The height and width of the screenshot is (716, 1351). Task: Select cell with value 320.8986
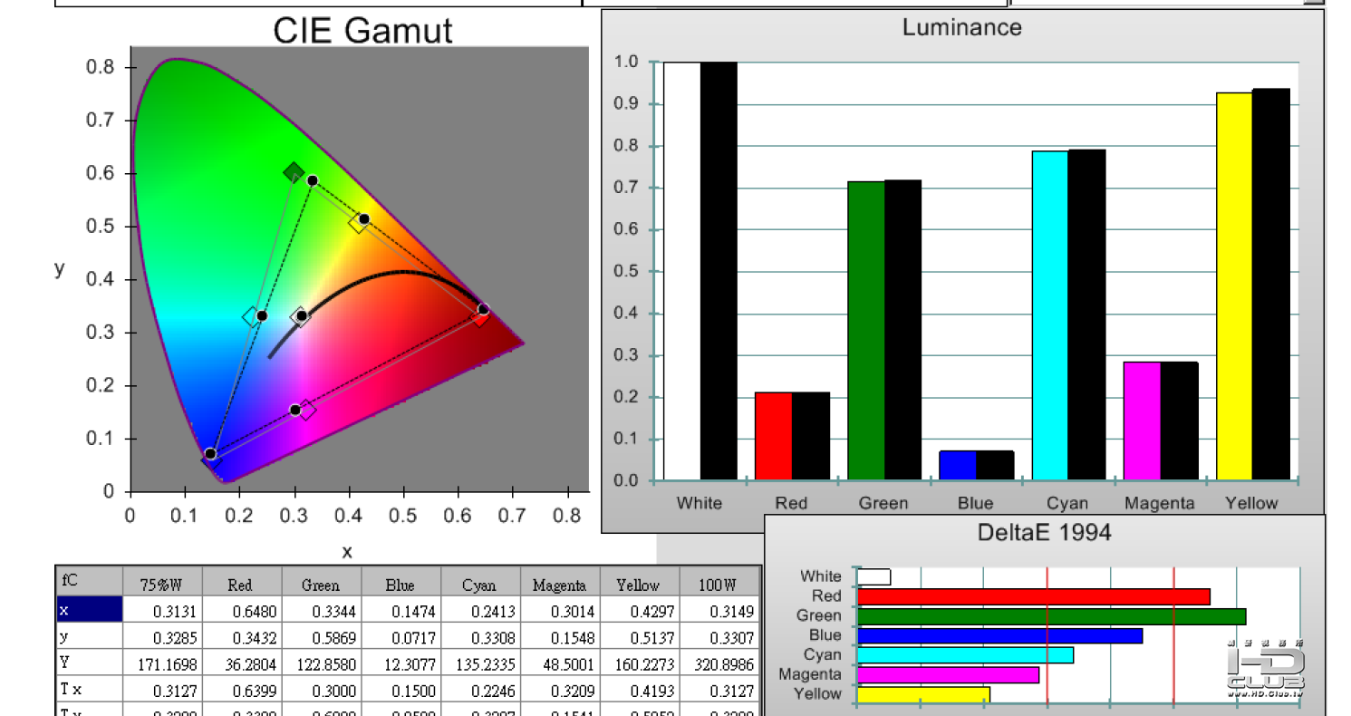[720, 663]
